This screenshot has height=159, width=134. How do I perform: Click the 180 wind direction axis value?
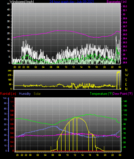(9, 80)
